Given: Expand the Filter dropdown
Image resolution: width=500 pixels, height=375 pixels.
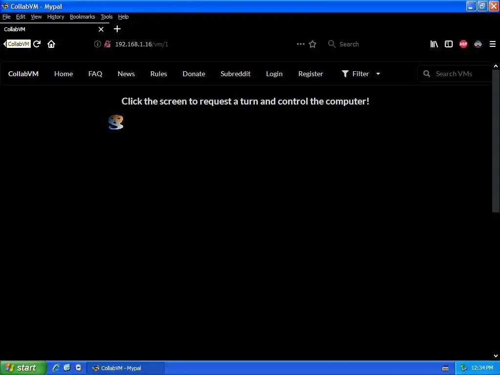Looking at the screenshot, I should (361, 74).
